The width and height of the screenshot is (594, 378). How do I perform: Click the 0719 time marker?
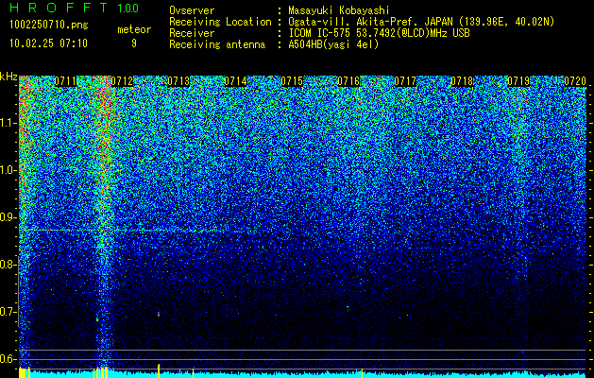pos(518,81)
